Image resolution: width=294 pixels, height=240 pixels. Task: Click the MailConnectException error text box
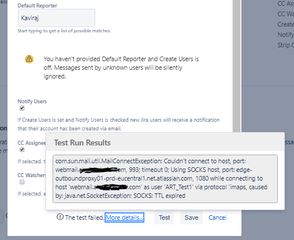click(165, 179)
